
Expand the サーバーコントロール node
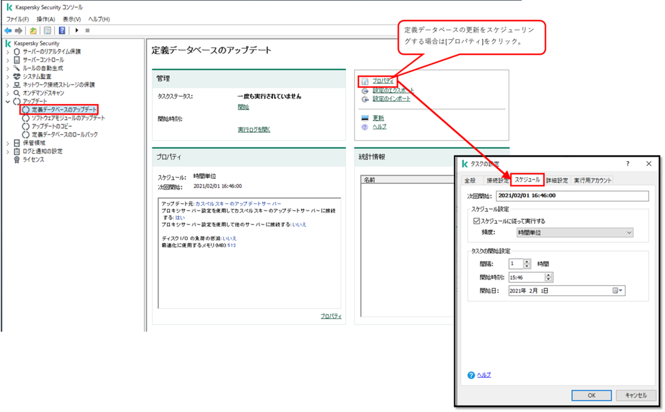(x=8, y=60)
